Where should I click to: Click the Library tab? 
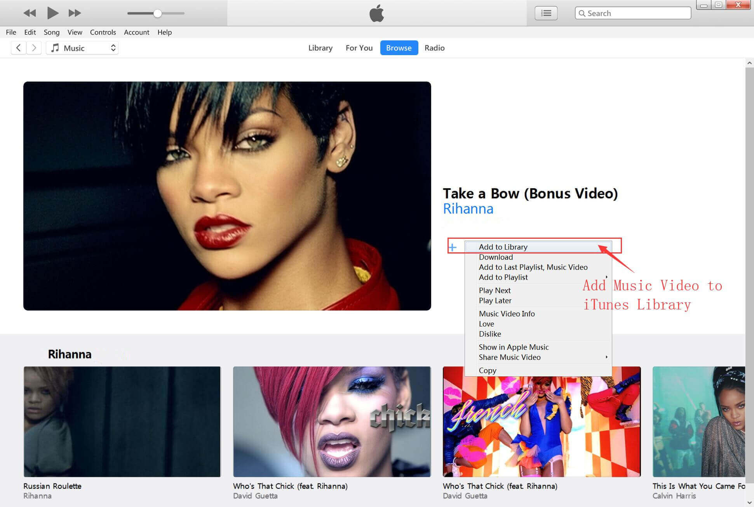[320, 47]
